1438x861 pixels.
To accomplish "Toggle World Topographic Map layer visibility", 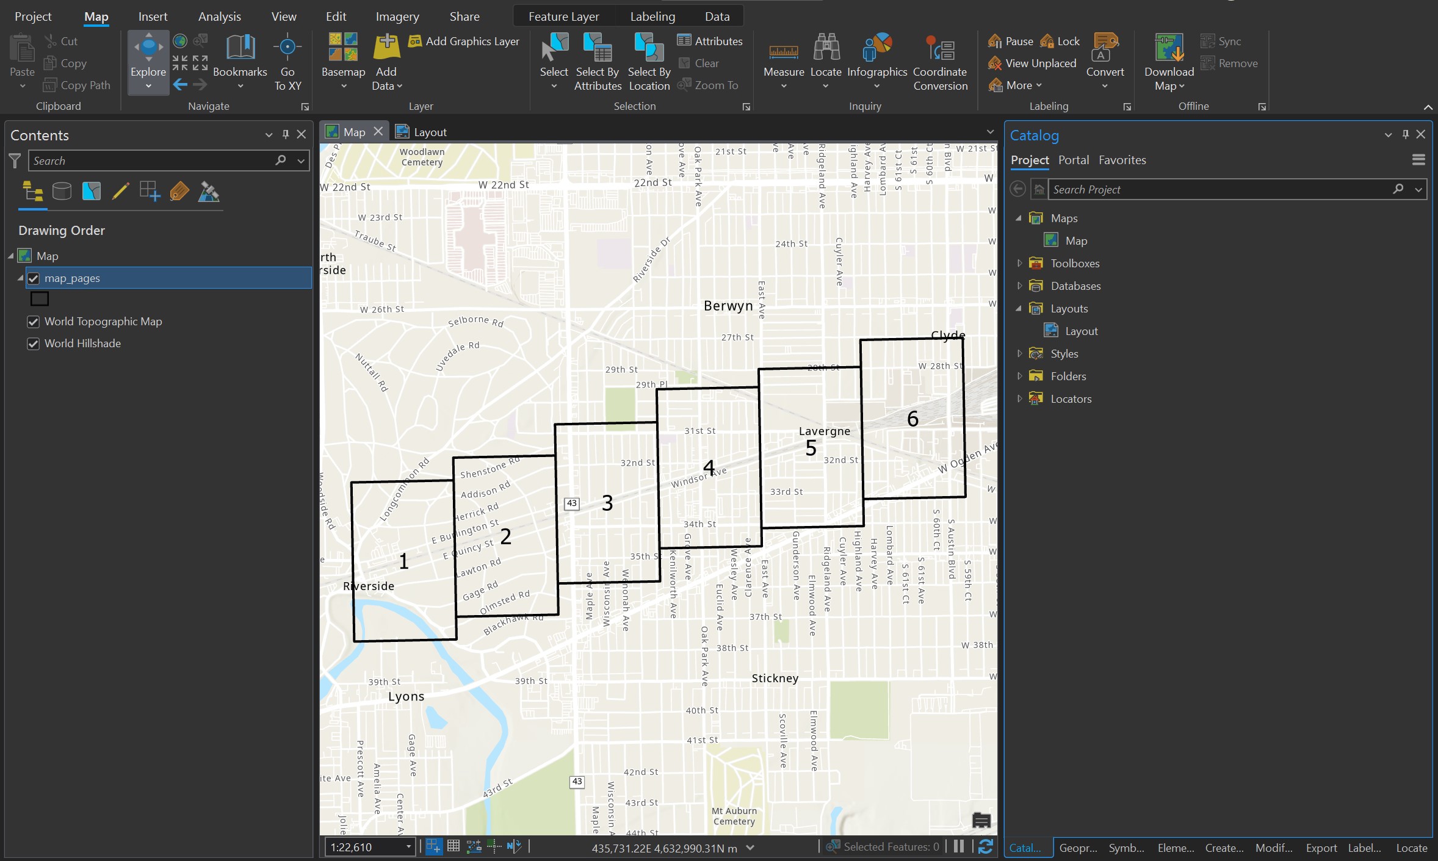I will pos(34,322).
